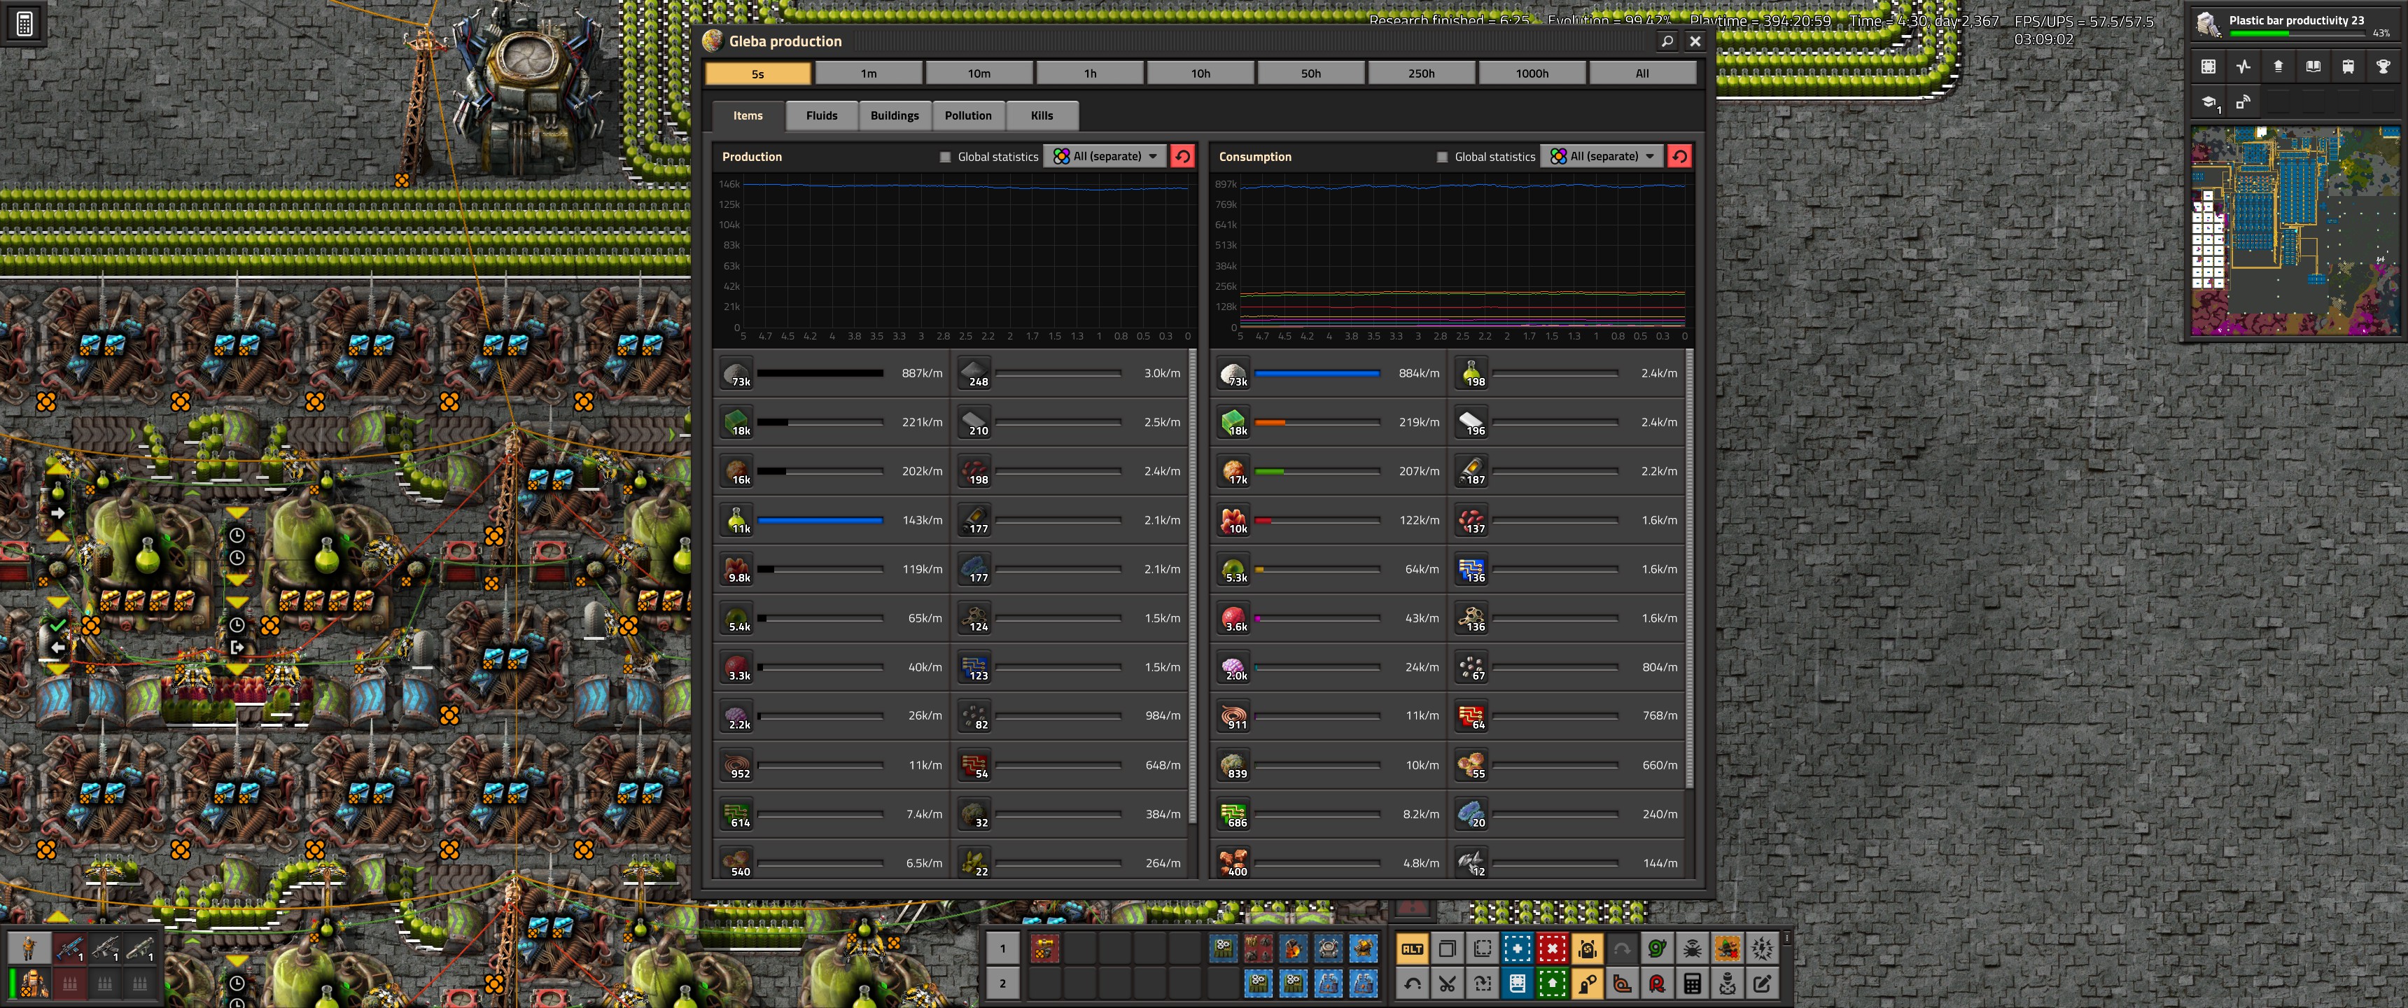
Task: Select the 250h time range
Action: tap(1421, 73)
